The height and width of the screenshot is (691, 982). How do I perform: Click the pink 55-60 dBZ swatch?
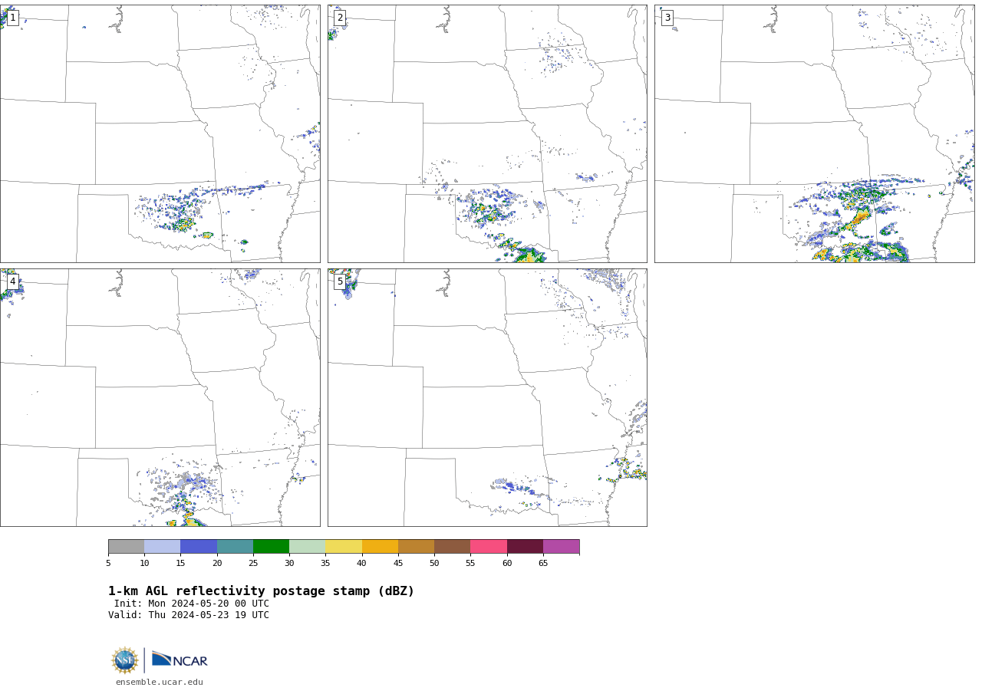[x=489, y=547]
